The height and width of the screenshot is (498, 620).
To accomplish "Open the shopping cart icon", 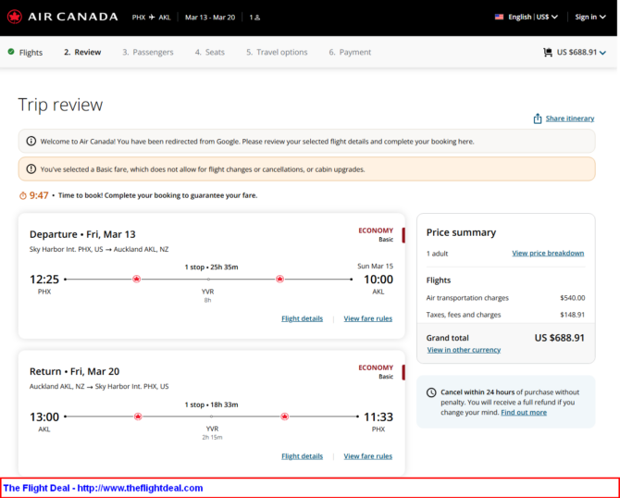I will coord(548,52).
